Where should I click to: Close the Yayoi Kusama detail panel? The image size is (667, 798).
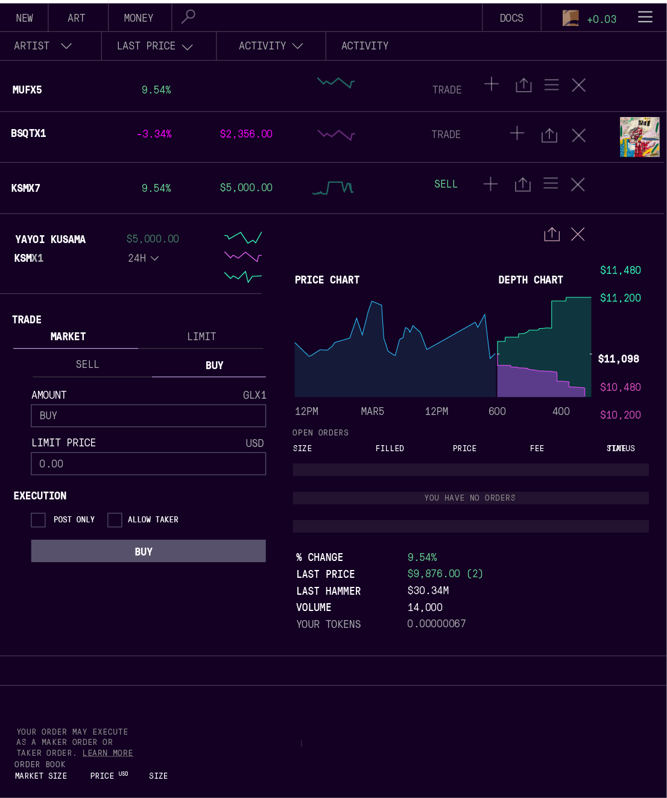click(x=578, y=234)
